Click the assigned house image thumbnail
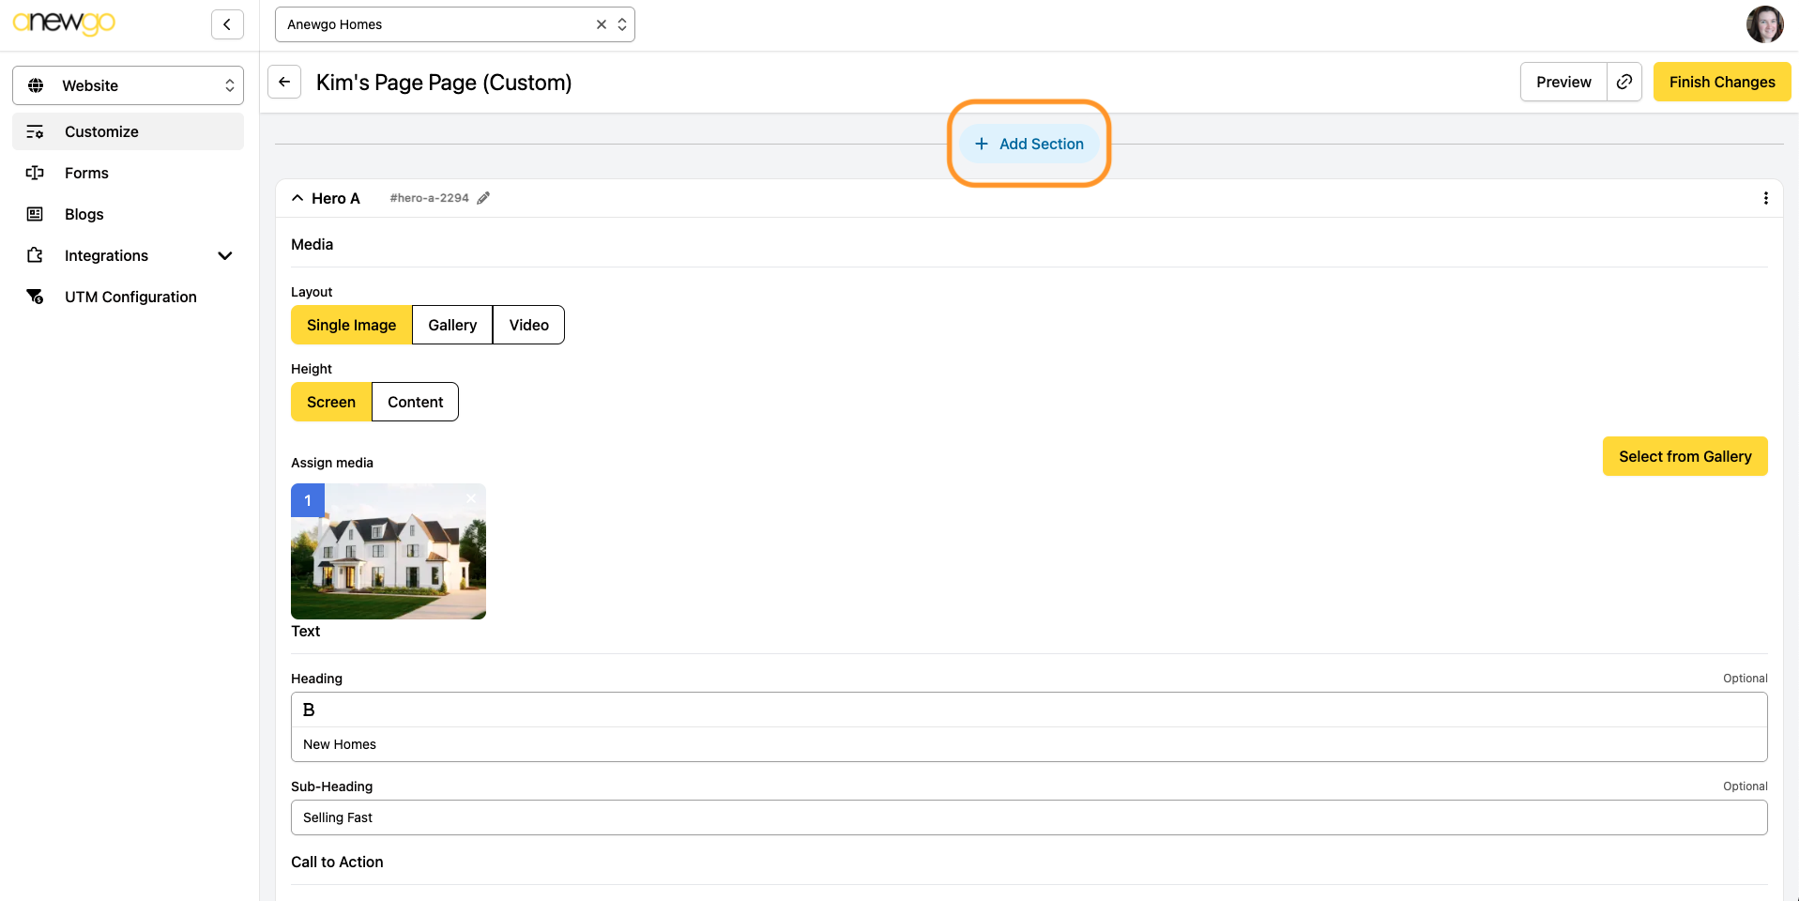Image resolution: width=1799 pixels, height=901 pixels. click(389, 551)
